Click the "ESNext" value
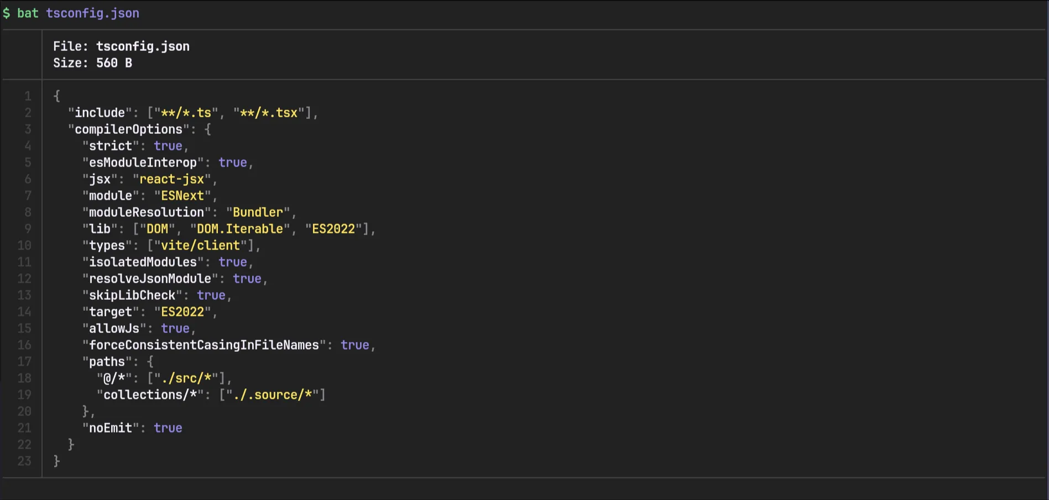Image resolution: width=1049 pixels, height=500 pixels. tap(182, 196)
